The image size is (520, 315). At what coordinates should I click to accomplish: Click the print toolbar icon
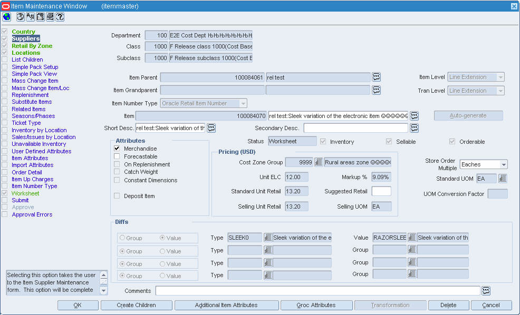50,16
